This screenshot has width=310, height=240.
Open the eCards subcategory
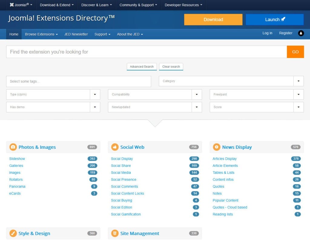pyautogui.click(x=15, y=193)
